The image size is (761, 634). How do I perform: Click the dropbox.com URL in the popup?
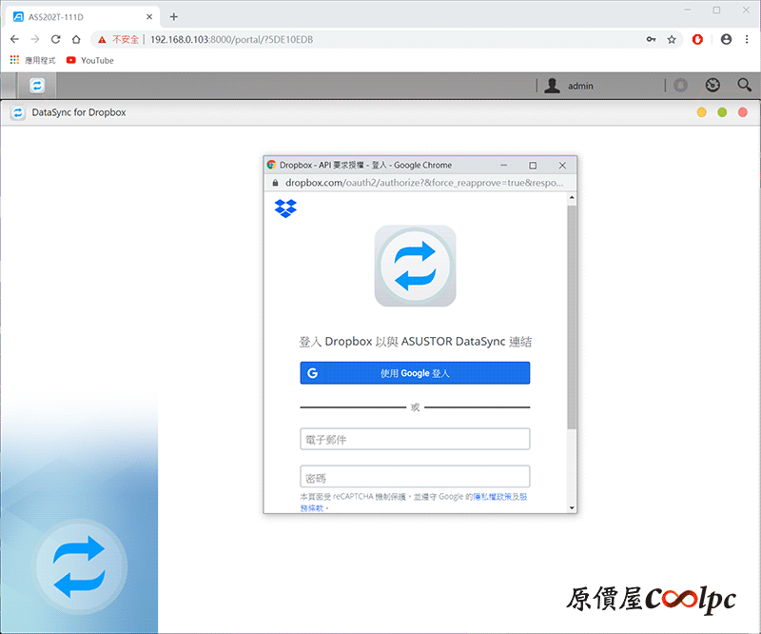[x=424, y=183]
